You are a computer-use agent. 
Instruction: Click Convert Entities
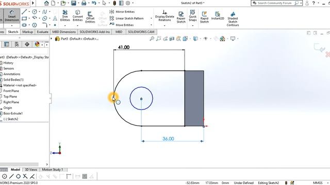point(78,16)
